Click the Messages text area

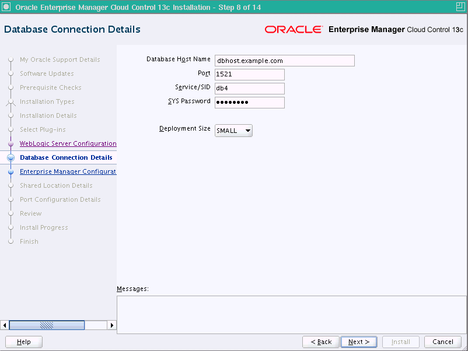click(292, 315)
